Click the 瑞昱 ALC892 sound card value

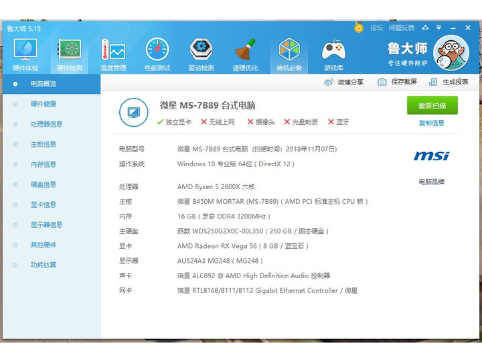pyautogui.click(x=254, y=276)
